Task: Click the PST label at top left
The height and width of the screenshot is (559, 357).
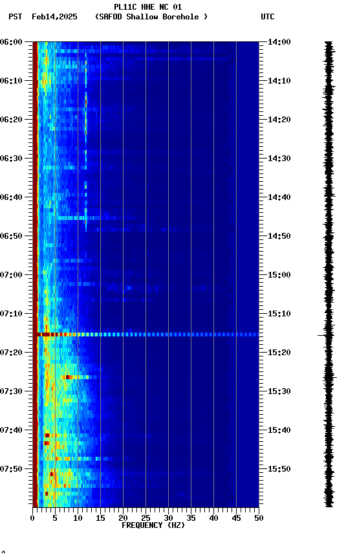Action: pos(16,17)
